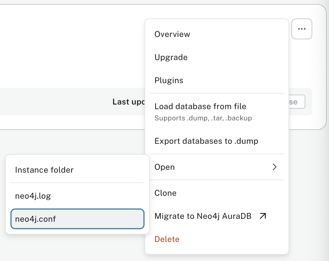Click the 'Supports .dump, .tar, .backup' subtitle

point(203,118)
